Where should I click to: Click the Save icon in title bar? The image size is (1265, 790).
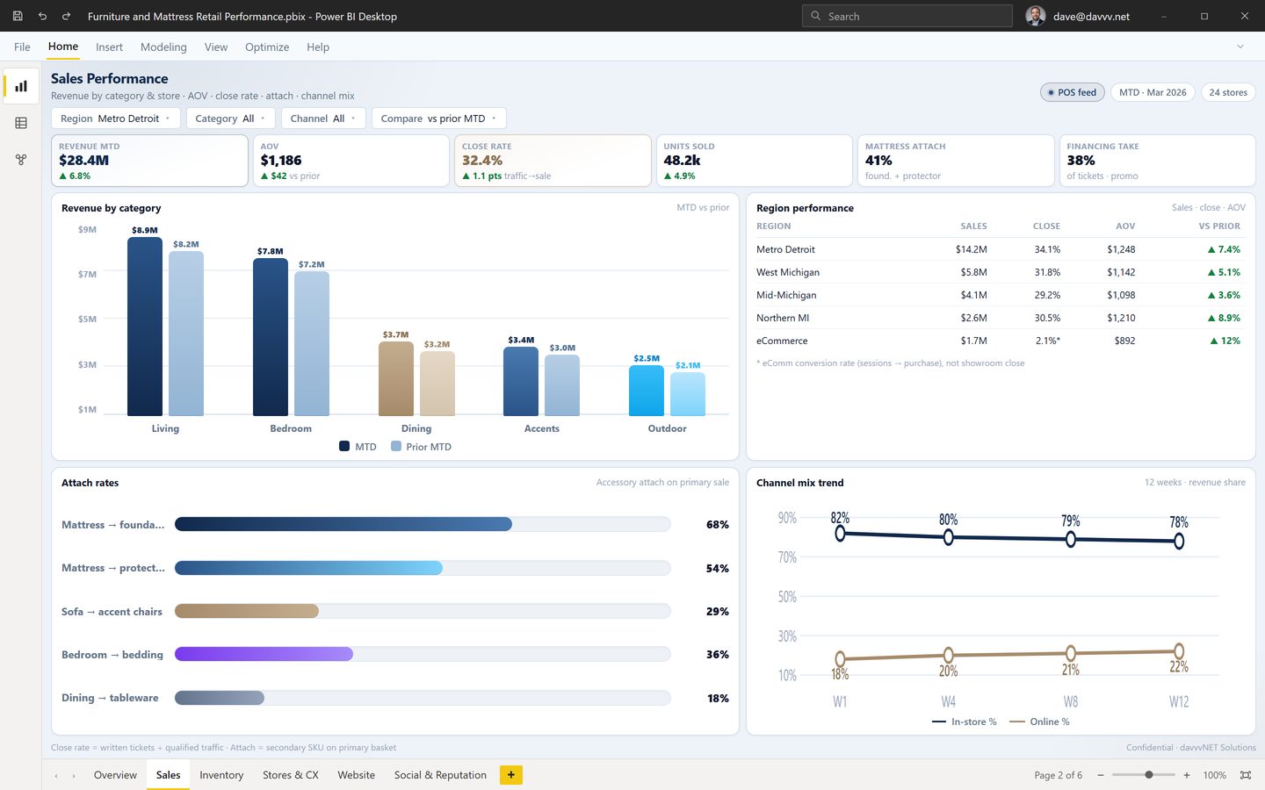[x=18, y=16]
